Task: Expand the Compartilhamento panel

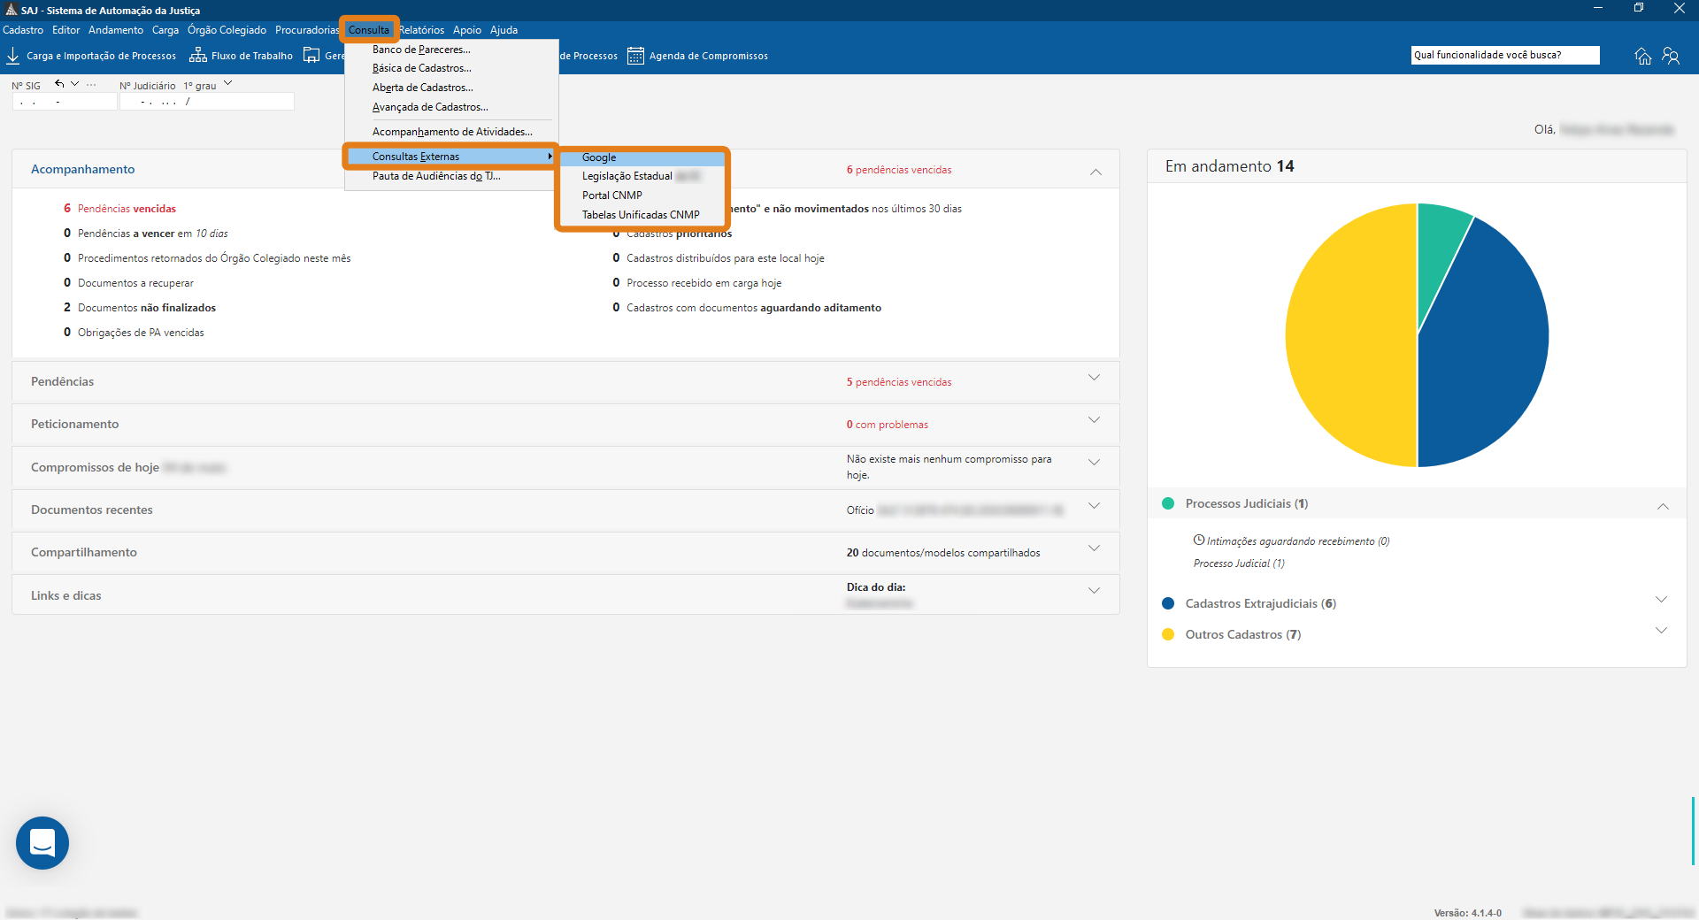Action: tap(1095, 548)
